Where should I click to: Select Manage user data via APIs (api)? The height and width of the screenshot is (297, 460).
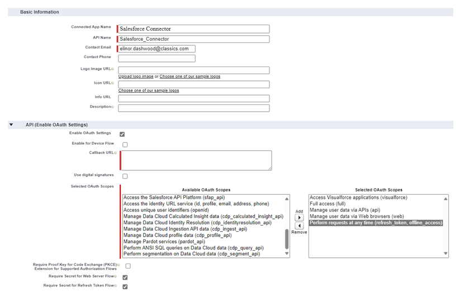376,210
